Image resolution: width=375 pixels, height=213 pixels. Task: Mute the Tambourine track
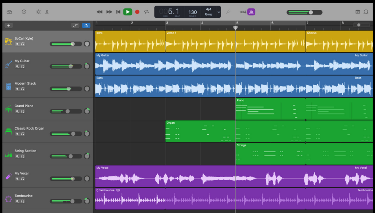(17, 202)
